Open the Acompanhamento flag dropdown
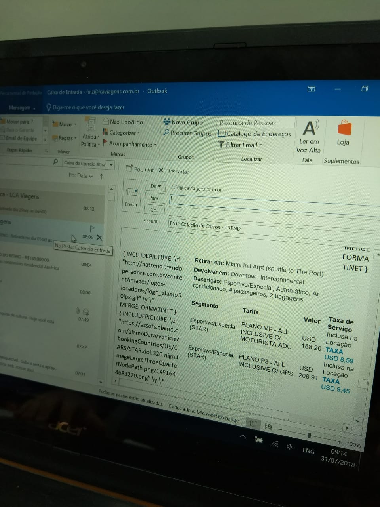 pos(129,144)
